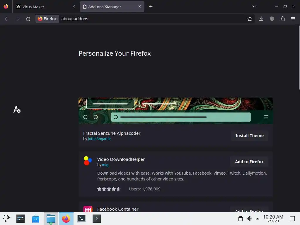Open System Settings from the taskbar
The height and width of the screenshot is (225, 300).
click(x=21, y=219)
